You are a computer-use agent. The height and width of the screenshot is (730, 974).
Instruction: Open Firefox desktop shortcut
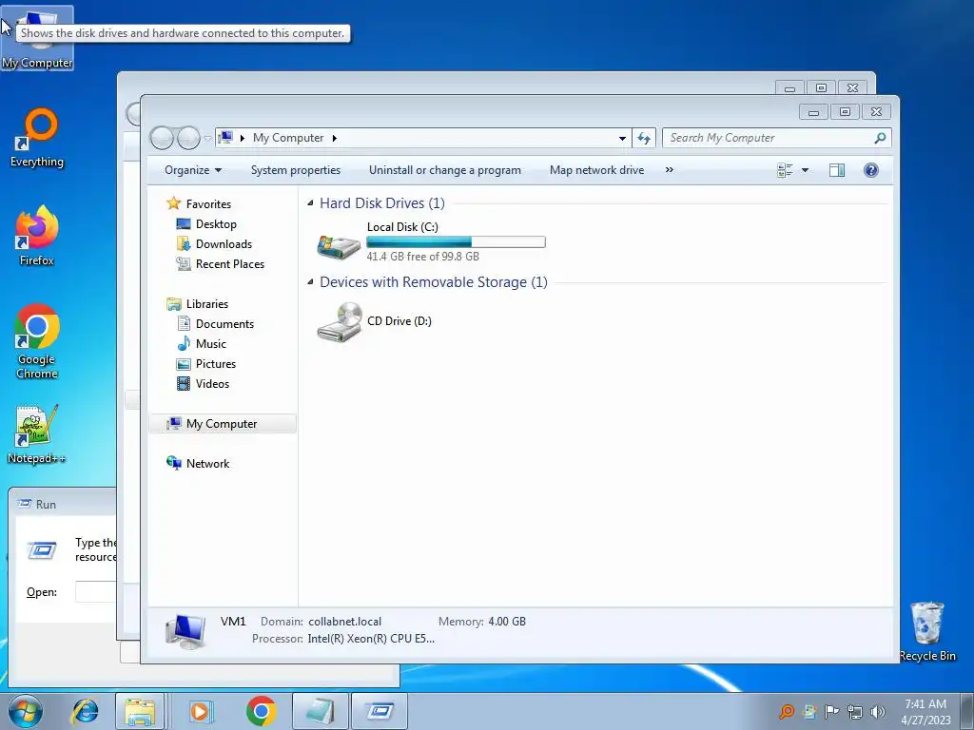pyautogui.click(x=37, y=236)
